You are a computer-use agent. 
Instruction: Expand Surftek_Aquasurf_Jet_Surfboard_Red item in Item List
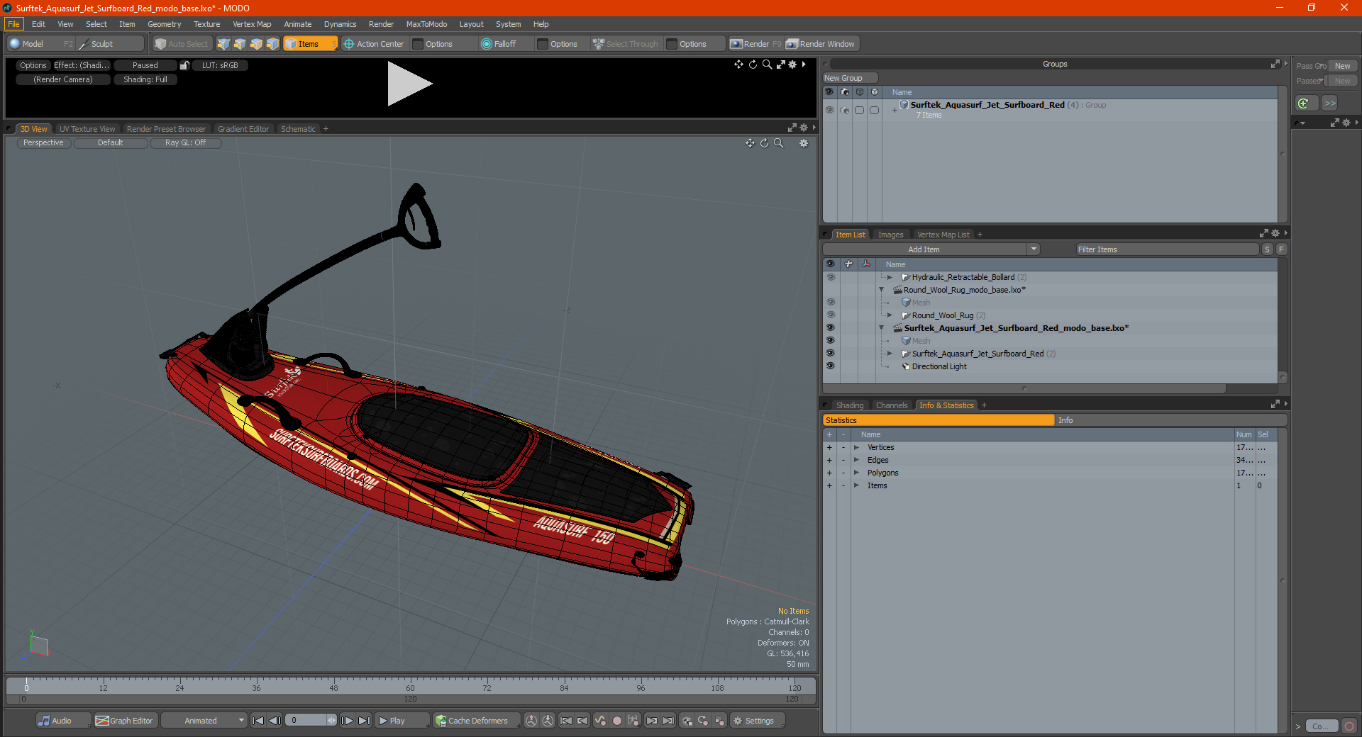pos(890,354)
